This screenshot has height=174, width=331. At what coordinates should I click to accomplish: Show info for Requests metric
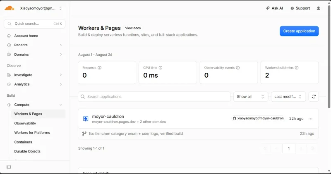tap(99, 68)
